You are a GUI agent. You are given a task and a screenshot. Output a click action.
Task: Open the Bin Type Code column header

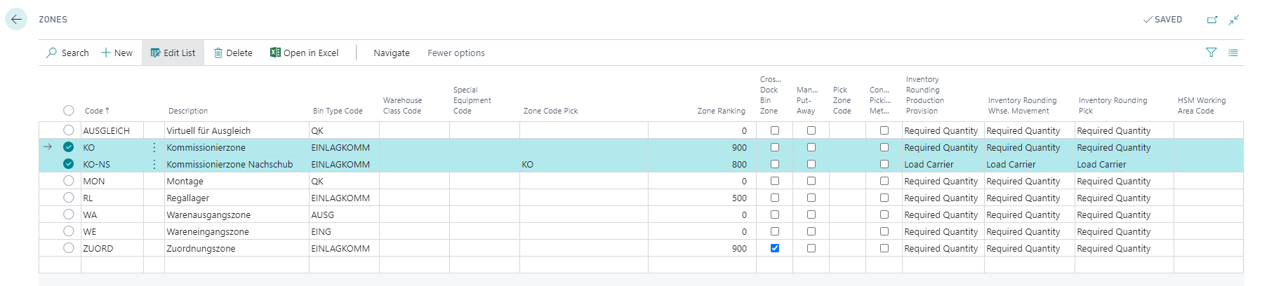click(x=338, y=111)
